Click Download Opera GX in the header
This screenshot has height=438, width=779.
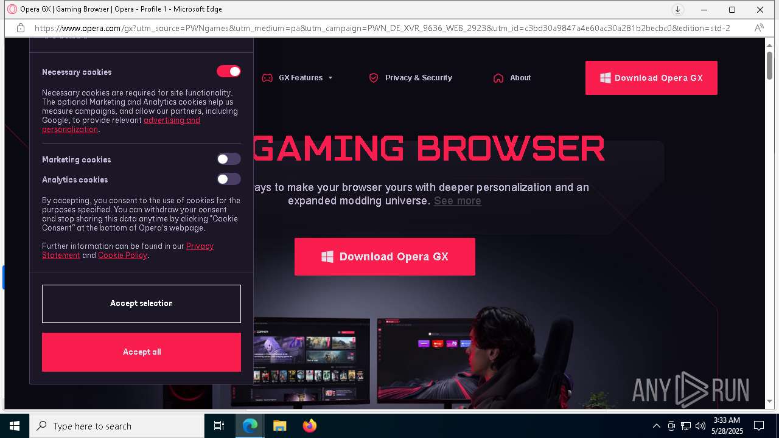[x=651, y=78]
